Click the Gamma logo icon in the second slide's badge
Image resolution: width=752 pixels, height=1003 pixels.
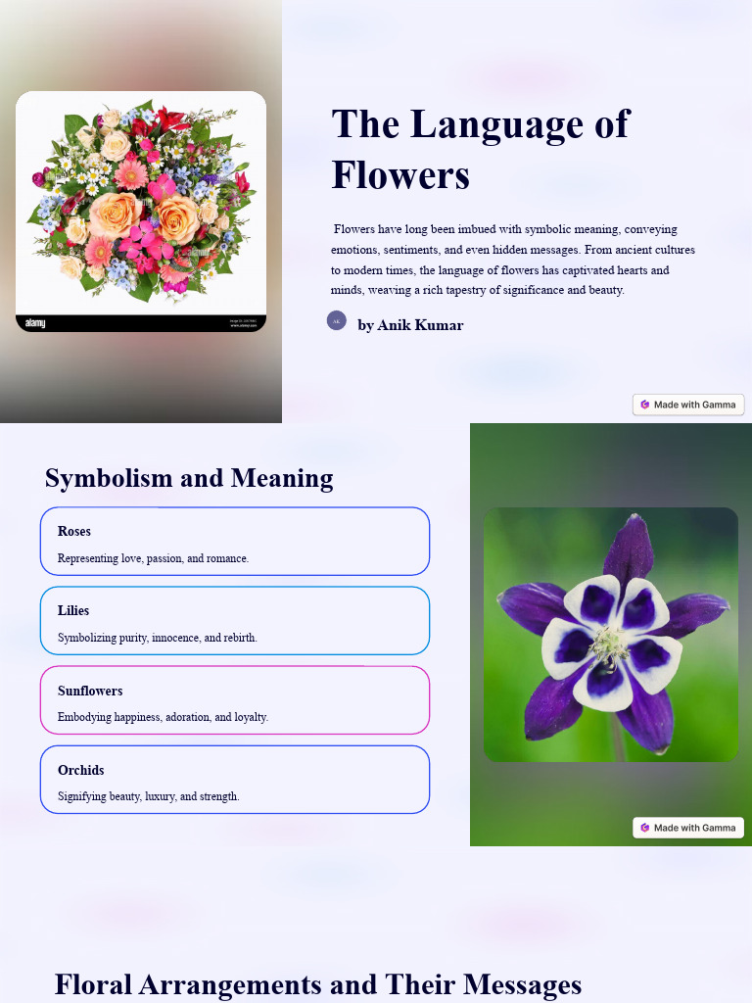click(x=644, y=828)
